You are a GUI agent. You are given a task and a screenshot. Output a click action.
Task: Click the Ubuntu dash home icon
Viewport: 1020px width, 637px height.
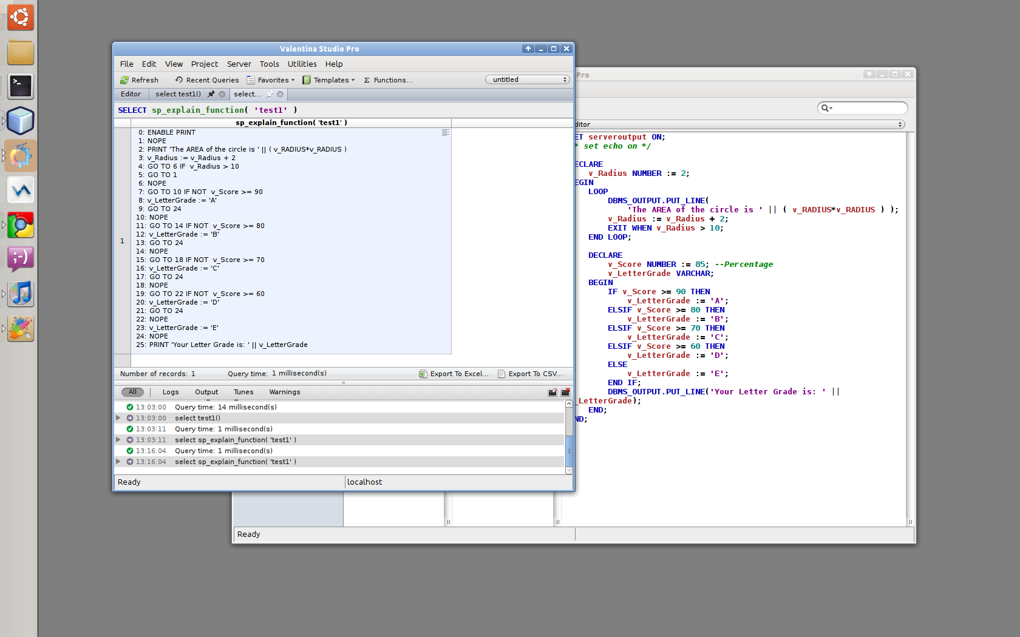(x=21, y=17)
